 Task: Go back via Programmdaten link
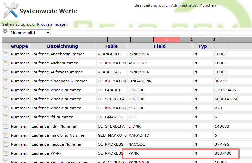pyautogui.click(x=52, y=24)
